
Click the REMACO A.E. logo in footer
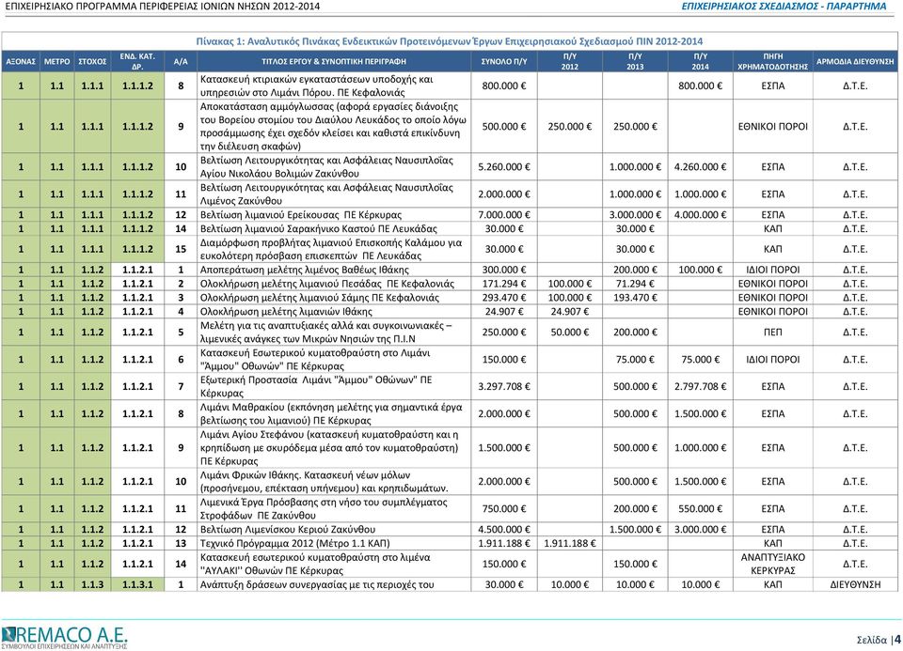click(x=64, y=637)
